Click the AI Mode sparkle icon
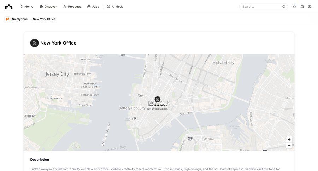The image size is (318, 171). (108, 7)
